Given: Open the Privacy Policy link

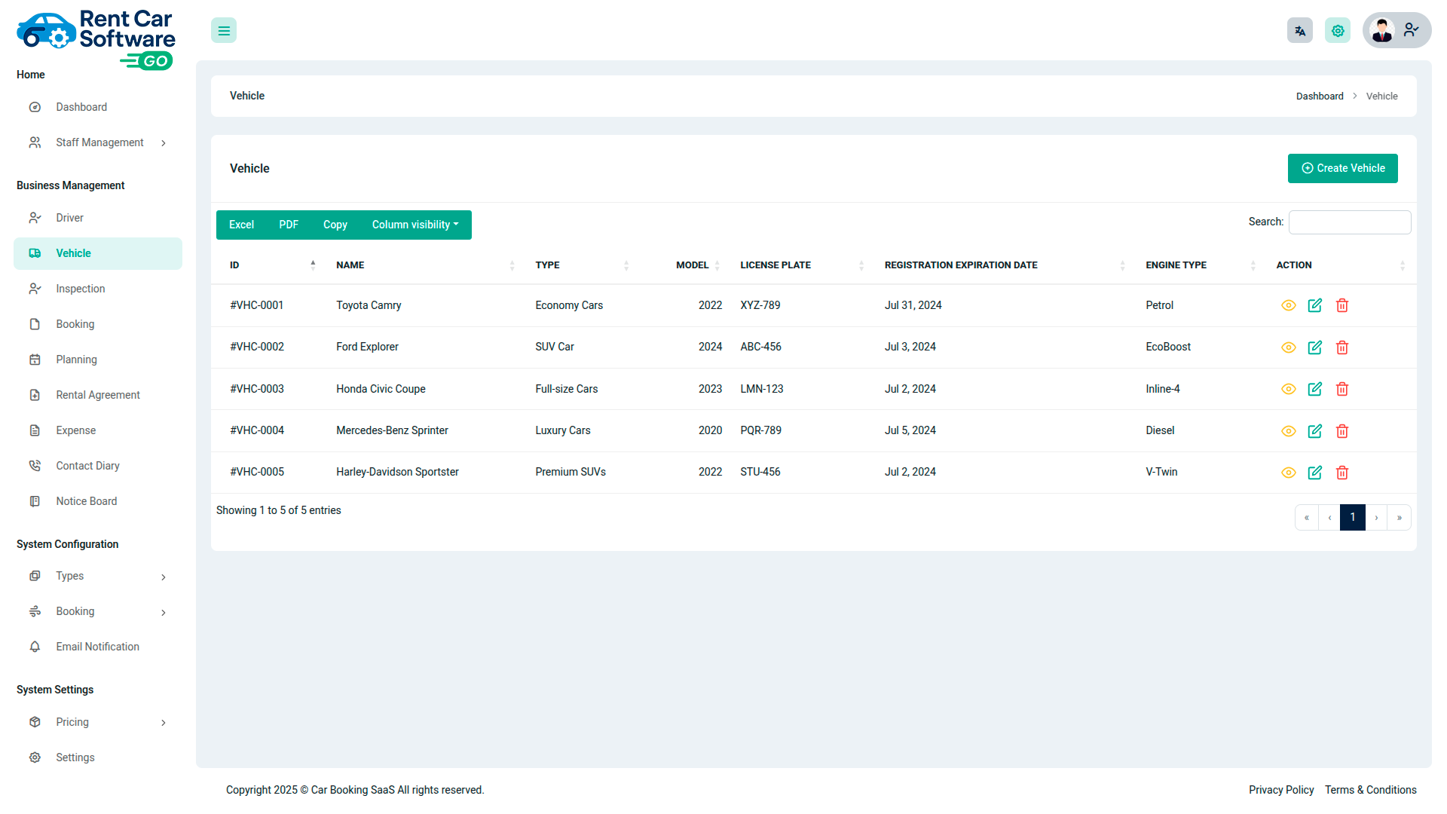Looking at the screenshot, I should (x=1281, y=790).
